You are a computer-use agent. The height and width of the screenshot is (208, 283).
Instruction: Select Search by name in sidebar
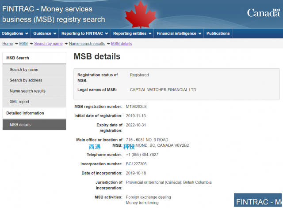click(x=24, y=70)
